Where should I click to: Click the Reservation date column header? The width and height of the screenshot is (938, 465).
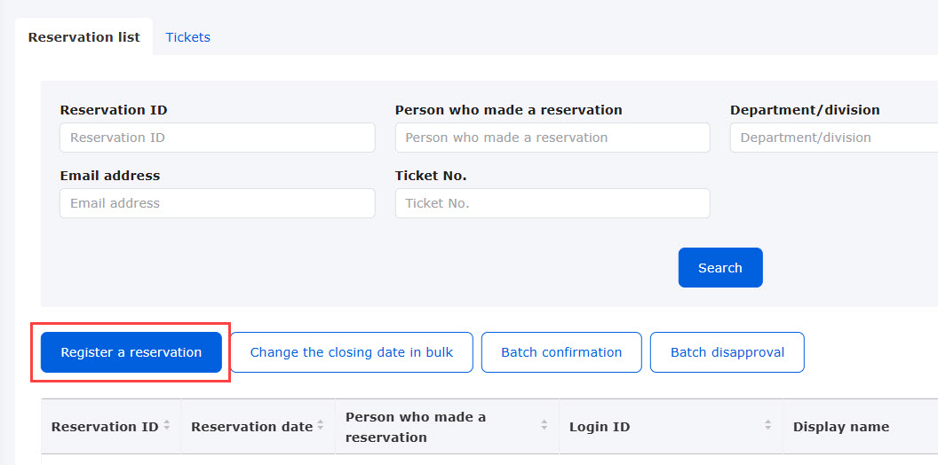tap(252, 427)
